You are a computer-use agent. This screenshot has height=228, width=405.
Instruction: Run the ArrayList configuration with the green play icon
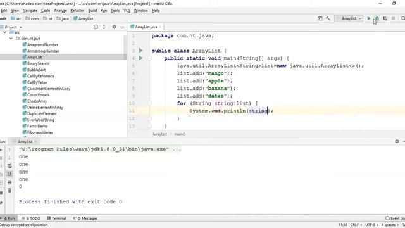(x=369, y=18)
